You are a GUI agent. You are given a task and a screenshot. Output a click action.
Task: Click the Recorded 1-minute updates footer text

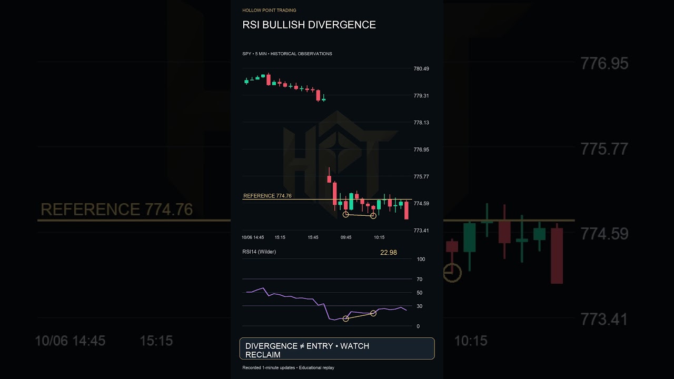pyautogui.click(x=288, y=367)
